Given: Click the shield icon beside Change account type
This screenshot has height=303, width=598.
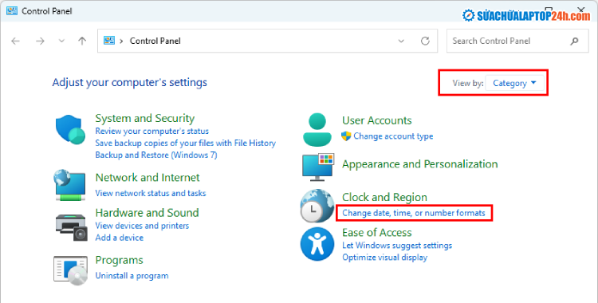Looking at the screenshot, I should [x=346, y=136].
